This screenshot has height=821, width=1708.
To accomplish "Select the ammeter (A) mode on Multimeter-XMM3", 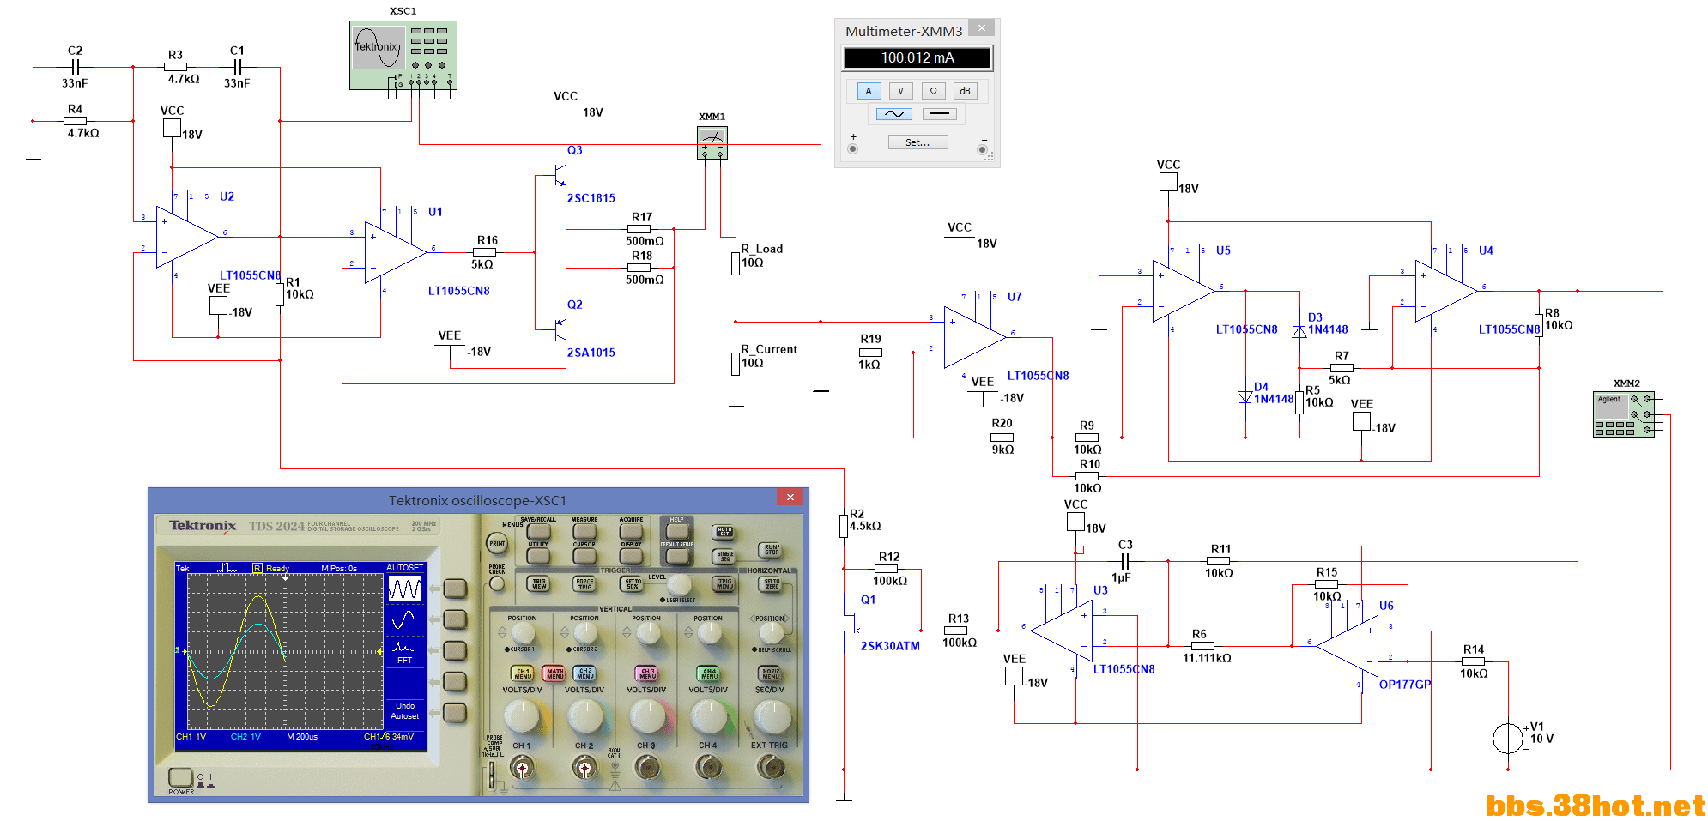I will 868,91.
